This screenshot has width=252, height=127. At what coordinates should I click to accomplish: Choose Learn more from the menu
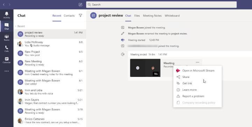tap(197, 90)
